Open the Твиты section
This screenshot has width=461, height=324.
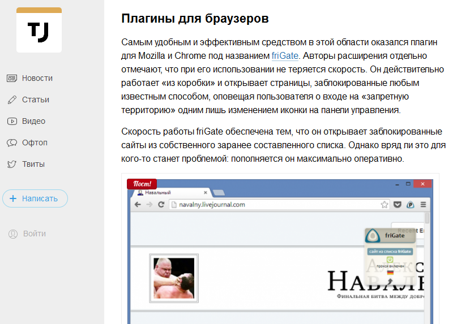click(33, 164)
